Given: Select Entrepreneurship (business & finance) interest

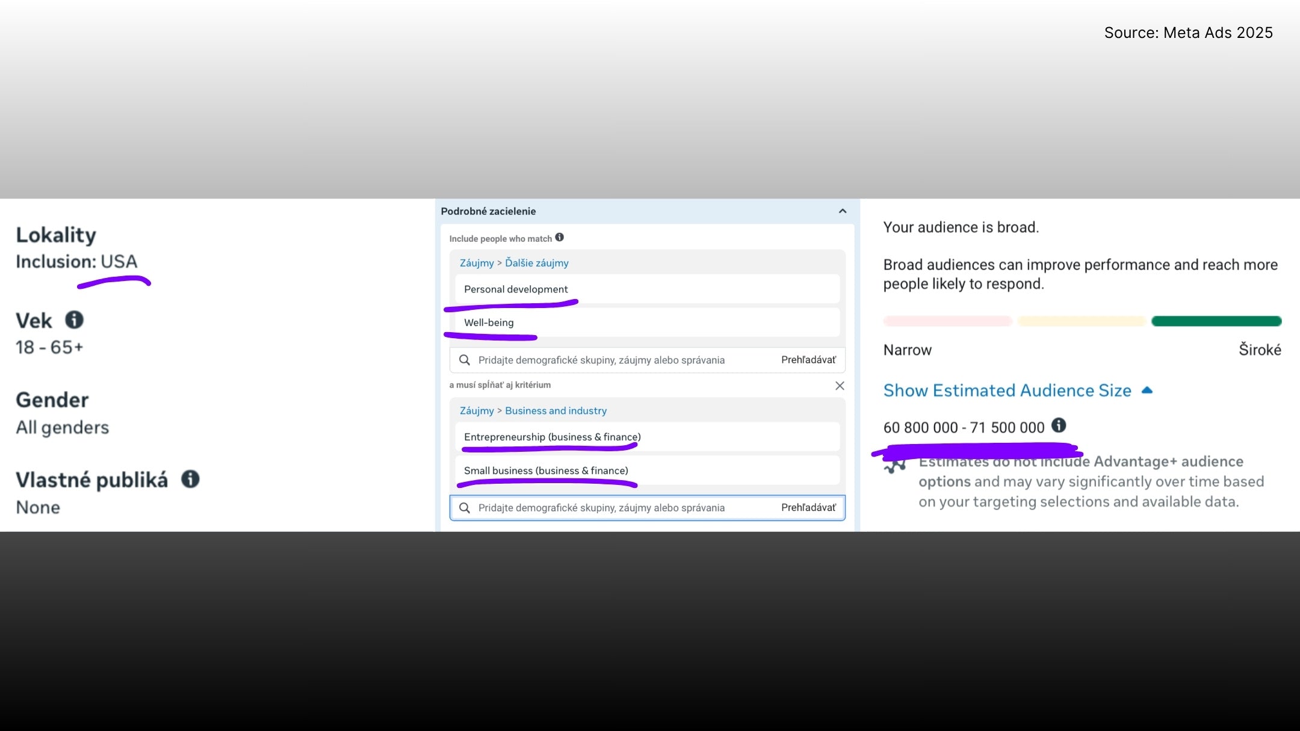Looking at the screenshot, I should [552, 437].
